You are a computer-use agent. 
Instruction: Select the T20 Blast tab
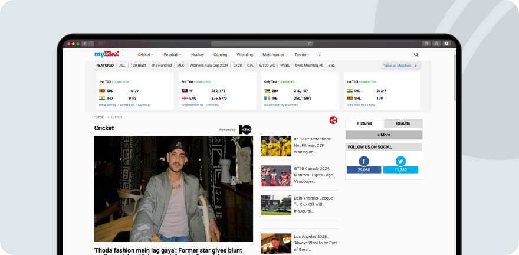pos(139,66)
